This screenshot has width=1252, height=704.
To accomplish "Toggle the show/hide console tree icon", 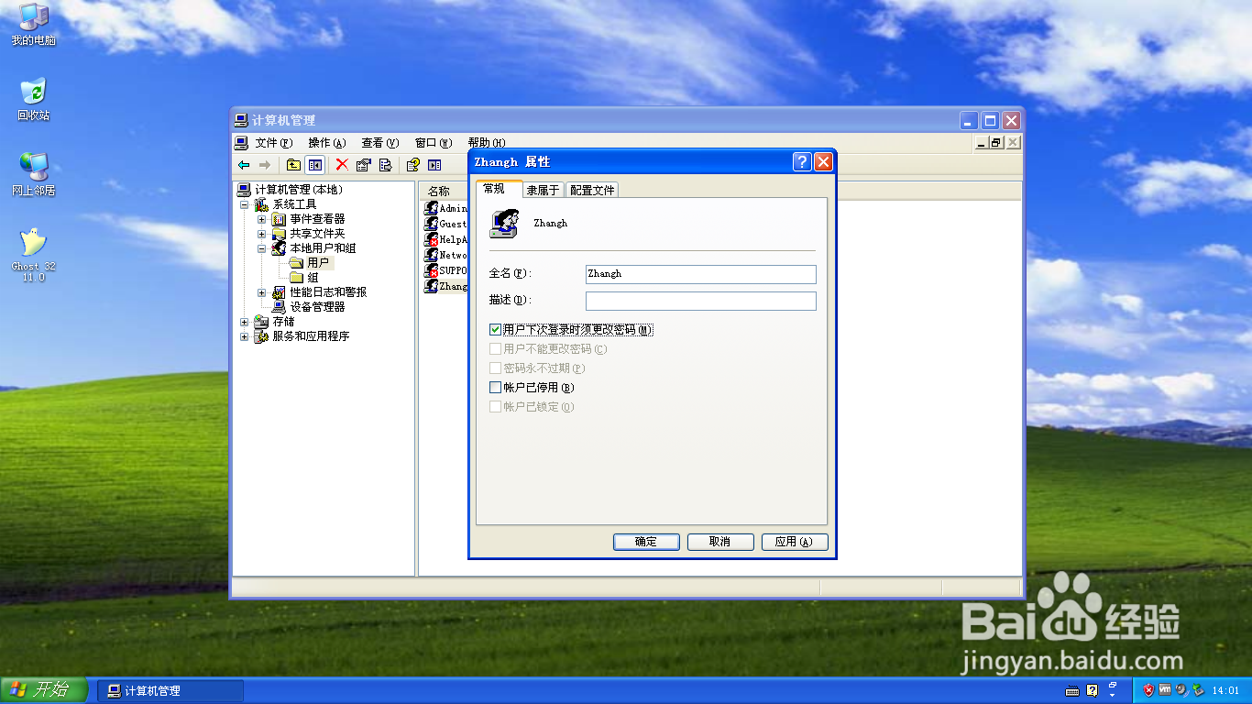I will click(x=315, y=165).
